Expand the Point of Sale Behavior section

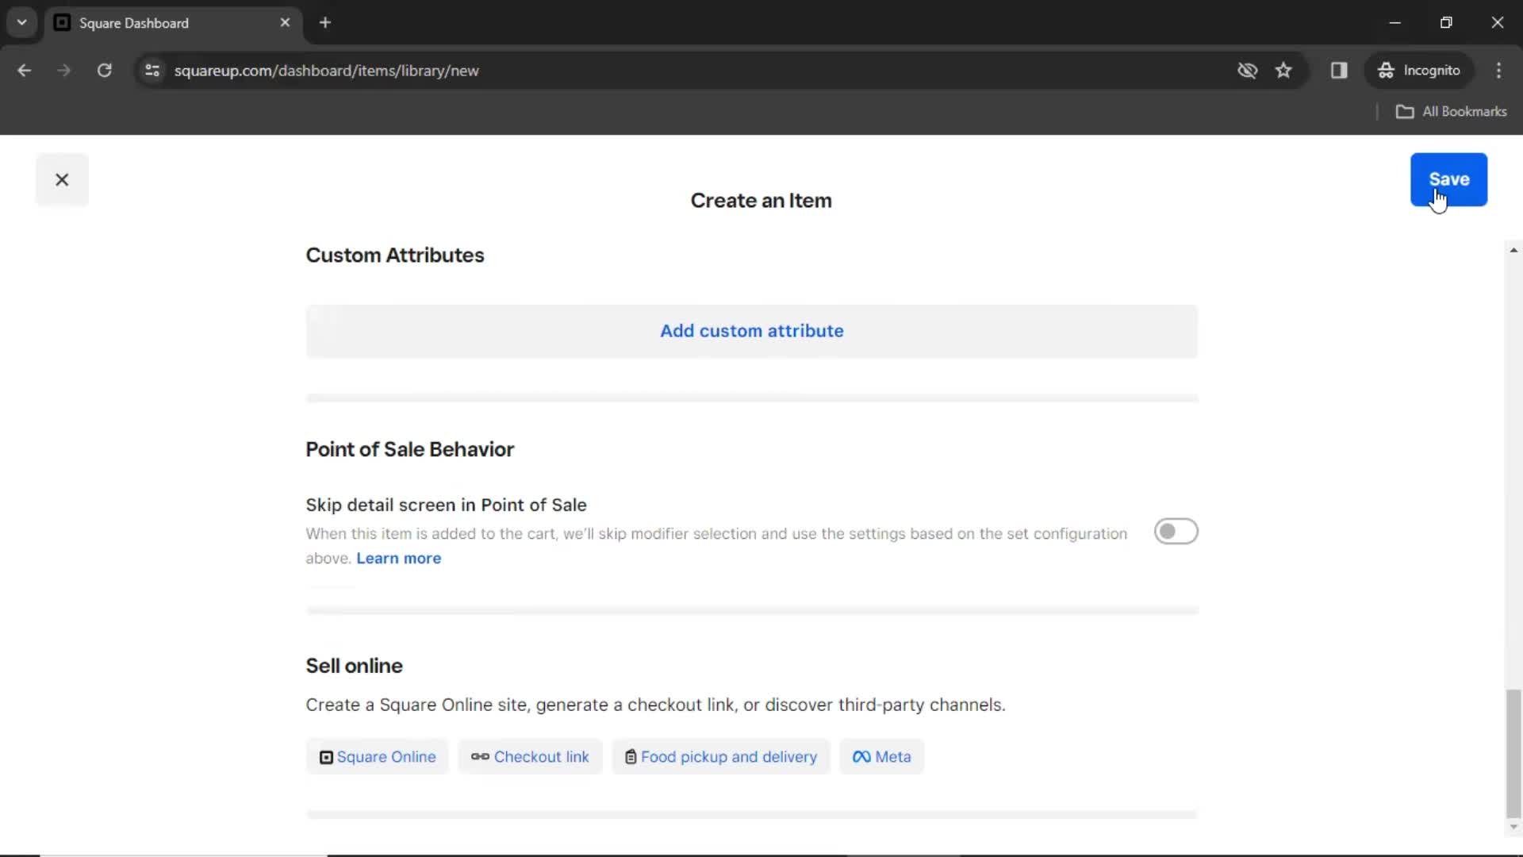pyautogui.click(x=411, y=449)
